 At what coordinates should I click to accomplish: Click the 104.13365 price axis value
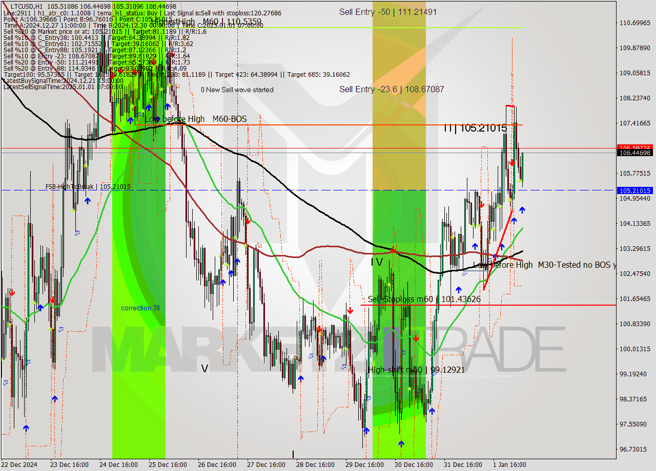pyautogui.click(x=634, y=223)
